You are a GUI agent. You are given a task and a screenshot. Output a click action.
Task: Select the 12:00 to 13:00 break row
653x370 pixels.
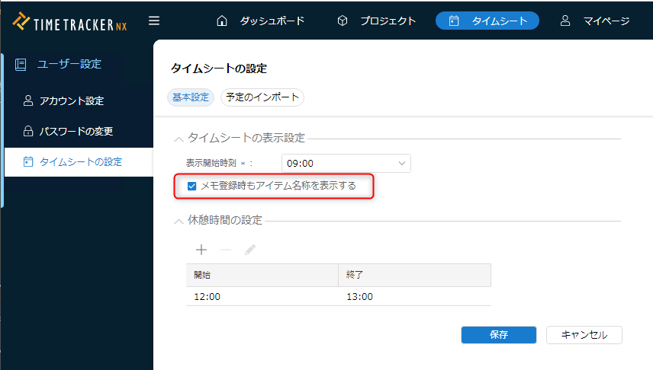(x=338, y=296)
